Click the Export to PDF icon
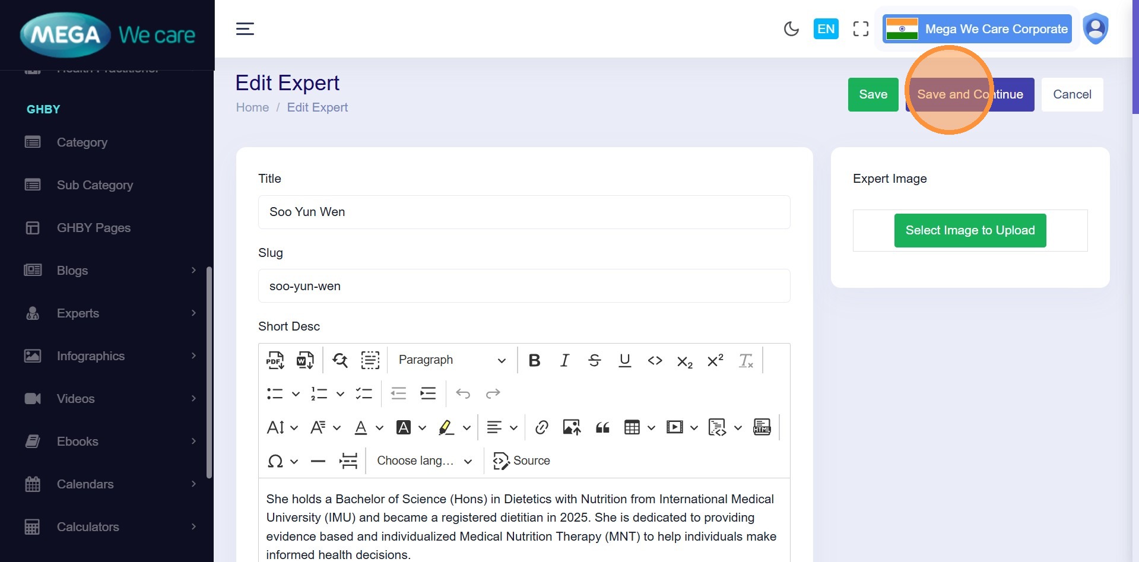Viewport: 1139px width, 562px height. 275,360
